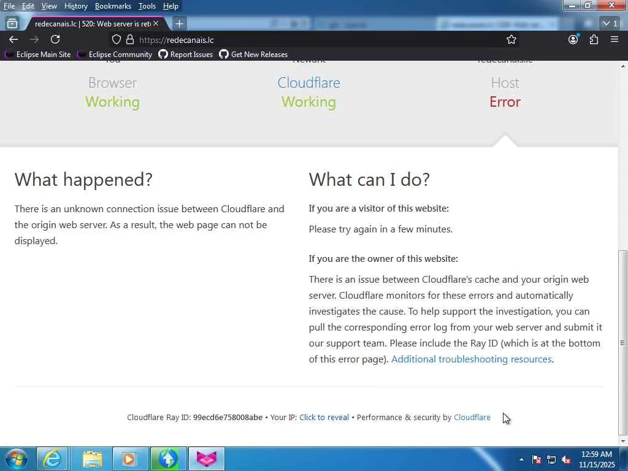Viewport: 628px width, 471px height.
Task: Switch to the pink fox browser taskbar icon
Action: (x=206, y=459)
